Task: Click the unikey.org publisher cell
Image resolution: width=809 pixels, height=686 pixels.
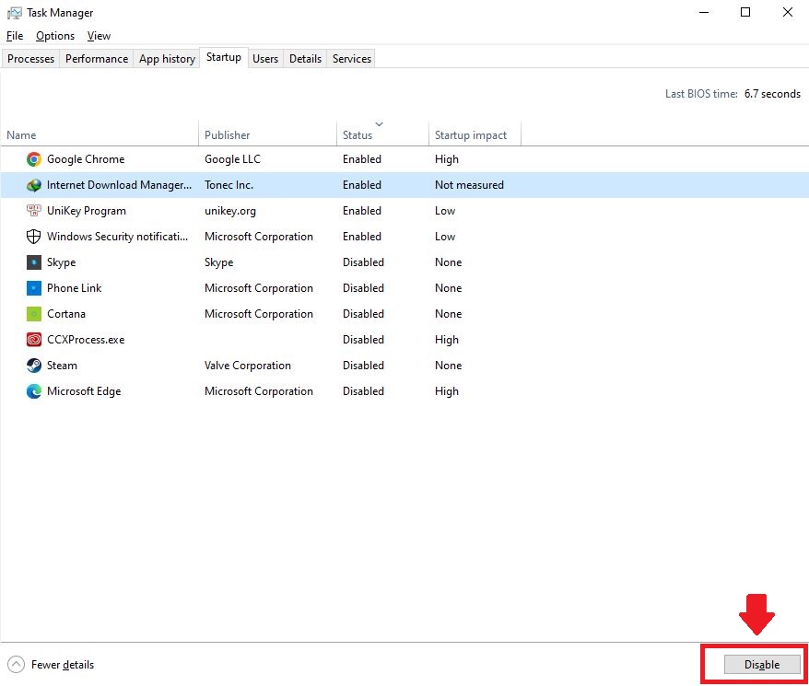Action: (230, 211)
